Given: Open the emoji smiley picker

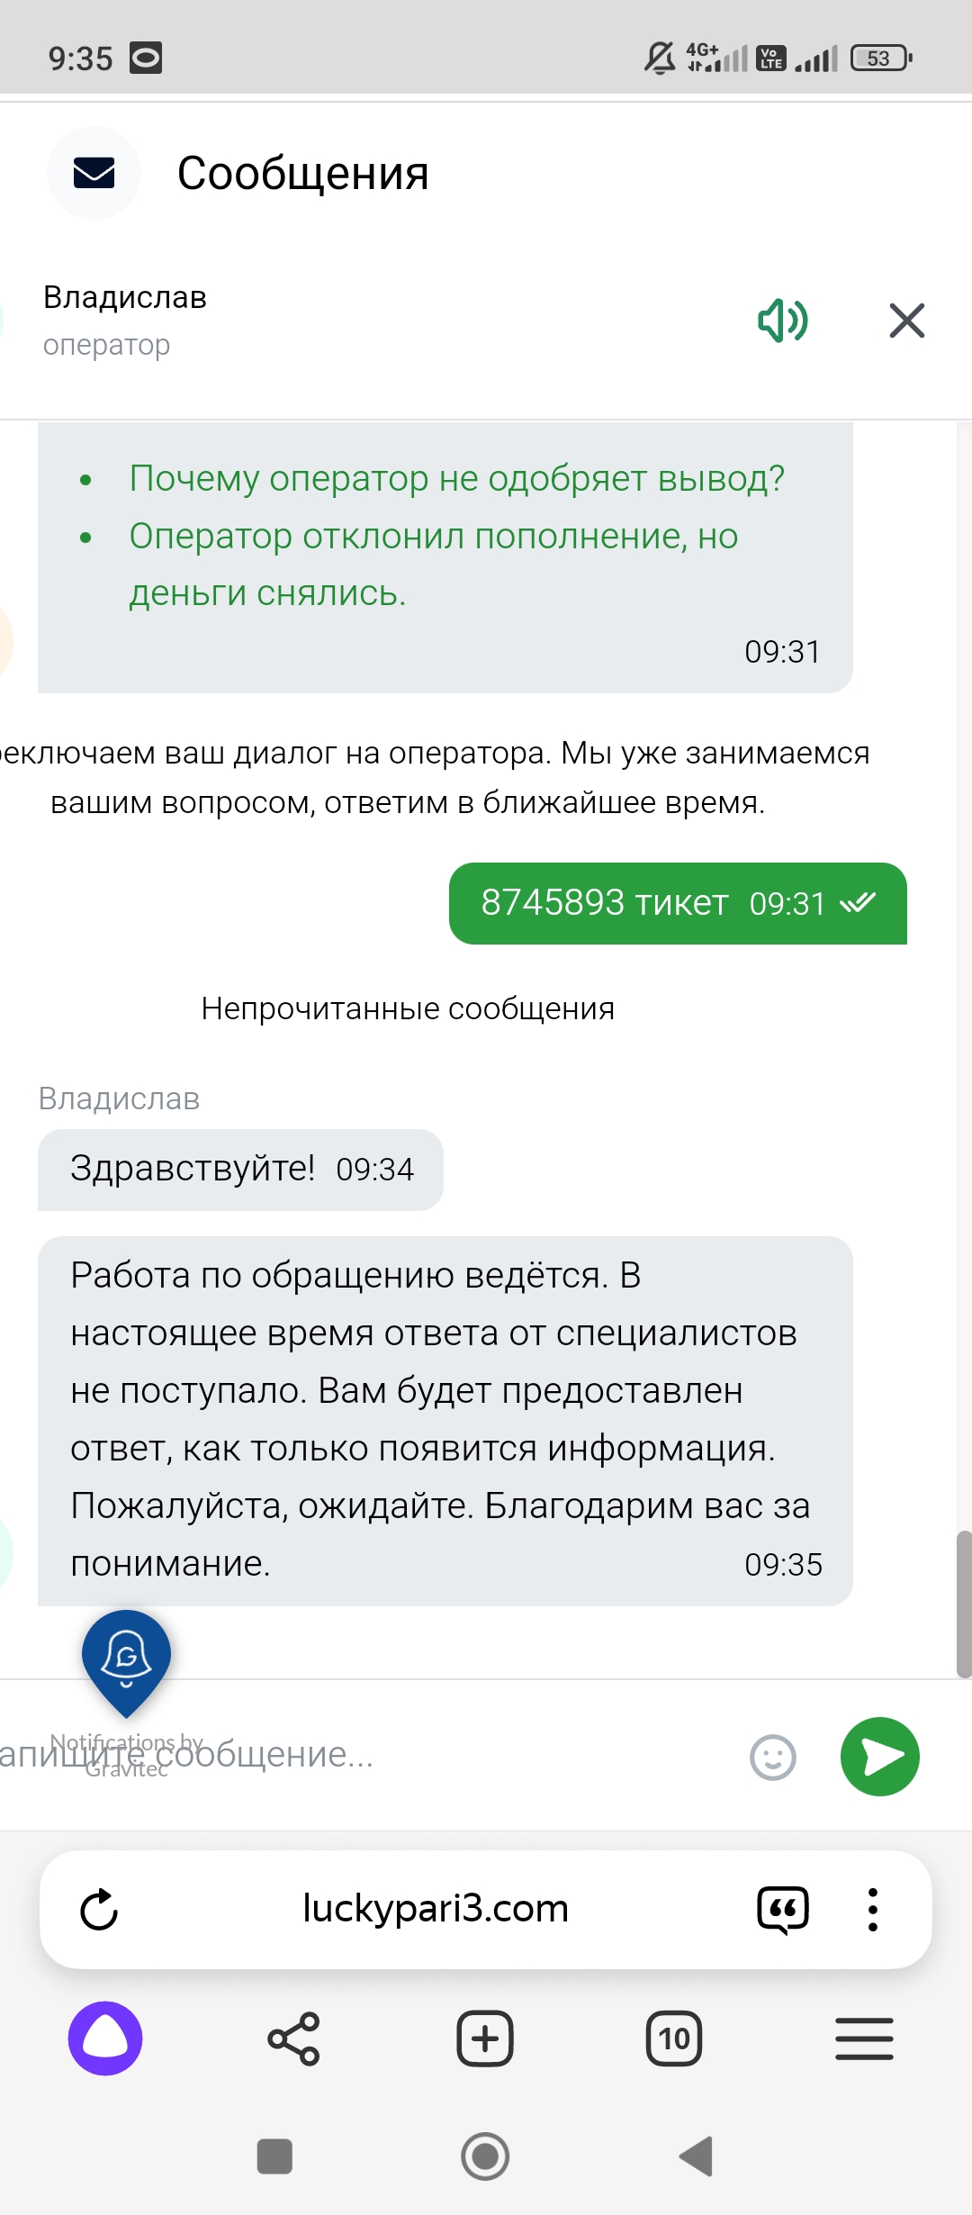Looking at the screenshot, I should [x=773, y=1757].
